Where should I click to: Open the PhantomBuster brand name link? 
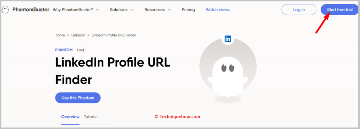(x=31, y=10)
